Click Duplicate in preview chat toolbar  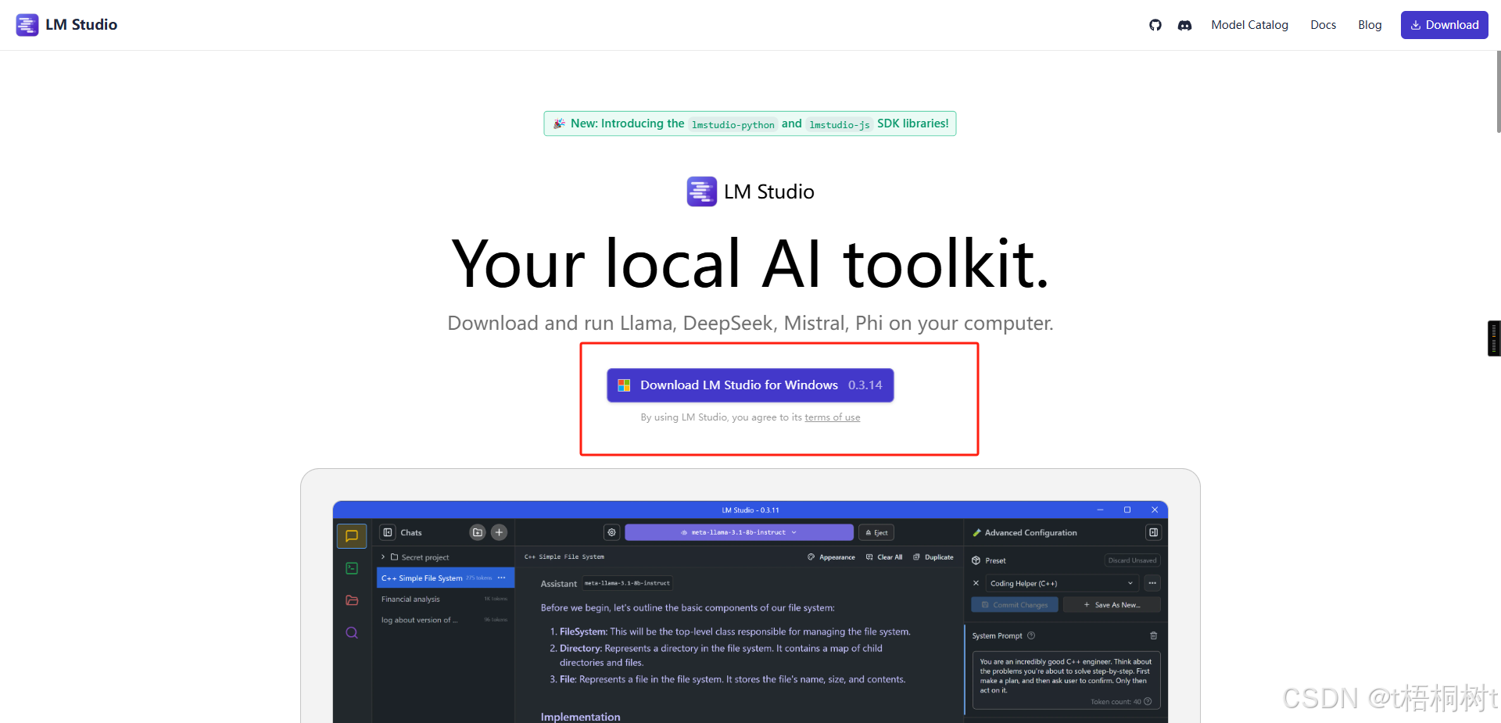tap(933, 557)
